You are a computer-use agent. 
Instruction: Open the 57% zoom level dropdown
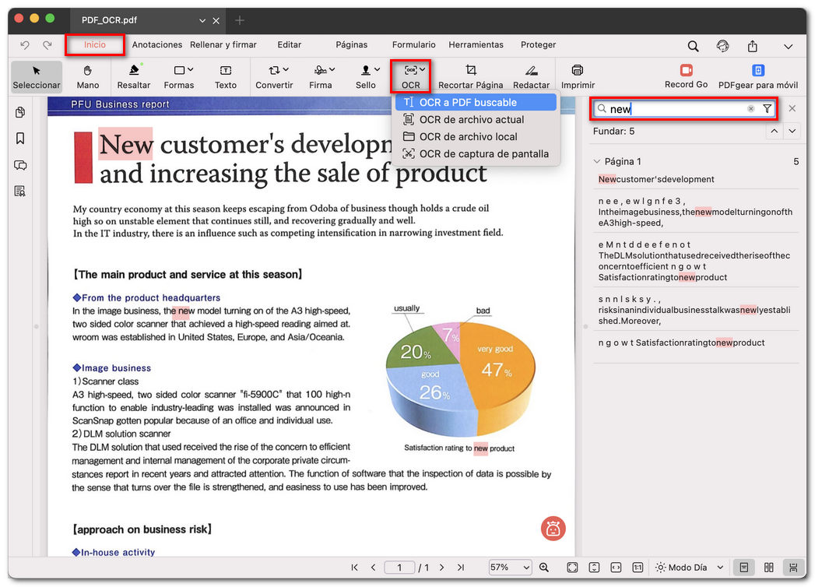click(510, 568)
